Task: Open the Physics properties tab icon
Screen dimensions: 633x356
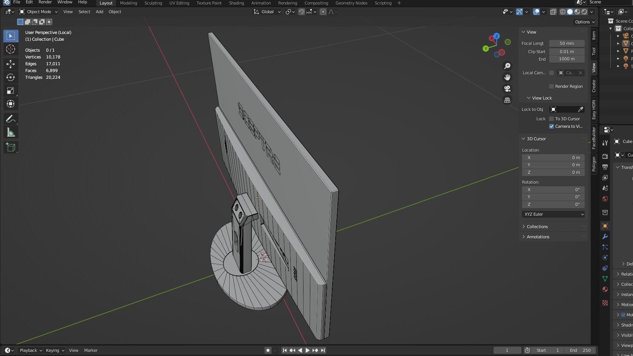Action: pos(605,258)
